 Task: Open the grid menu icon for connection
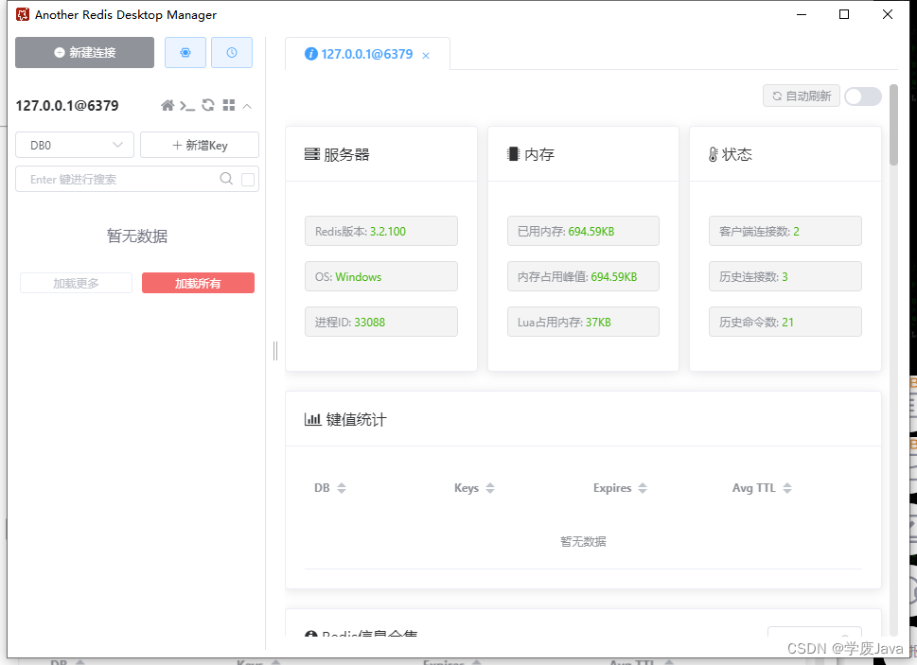tap(229, 105)
